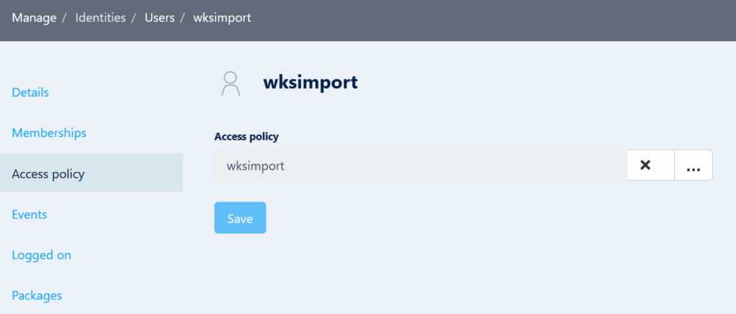Viewport: 736px width, 314px height.
Task: Go to the Events section
Action: point(29,214)
